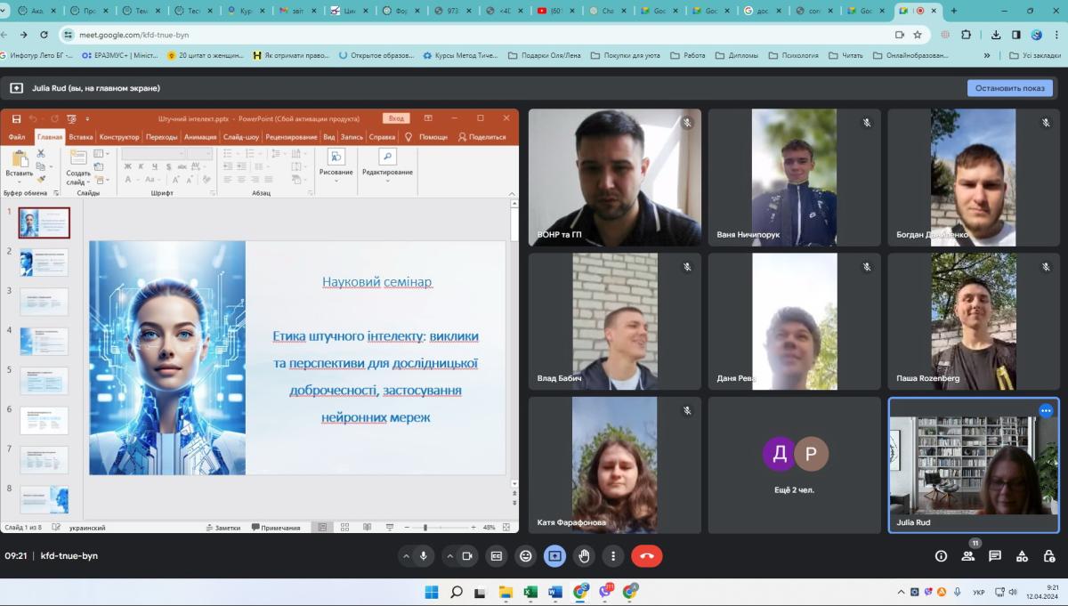
Task: Mute the microphone in call controls
Action: click(424, 556)
